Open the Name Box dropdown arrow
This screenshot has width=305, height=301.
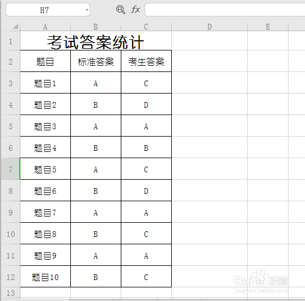click(x=87, y=10)
